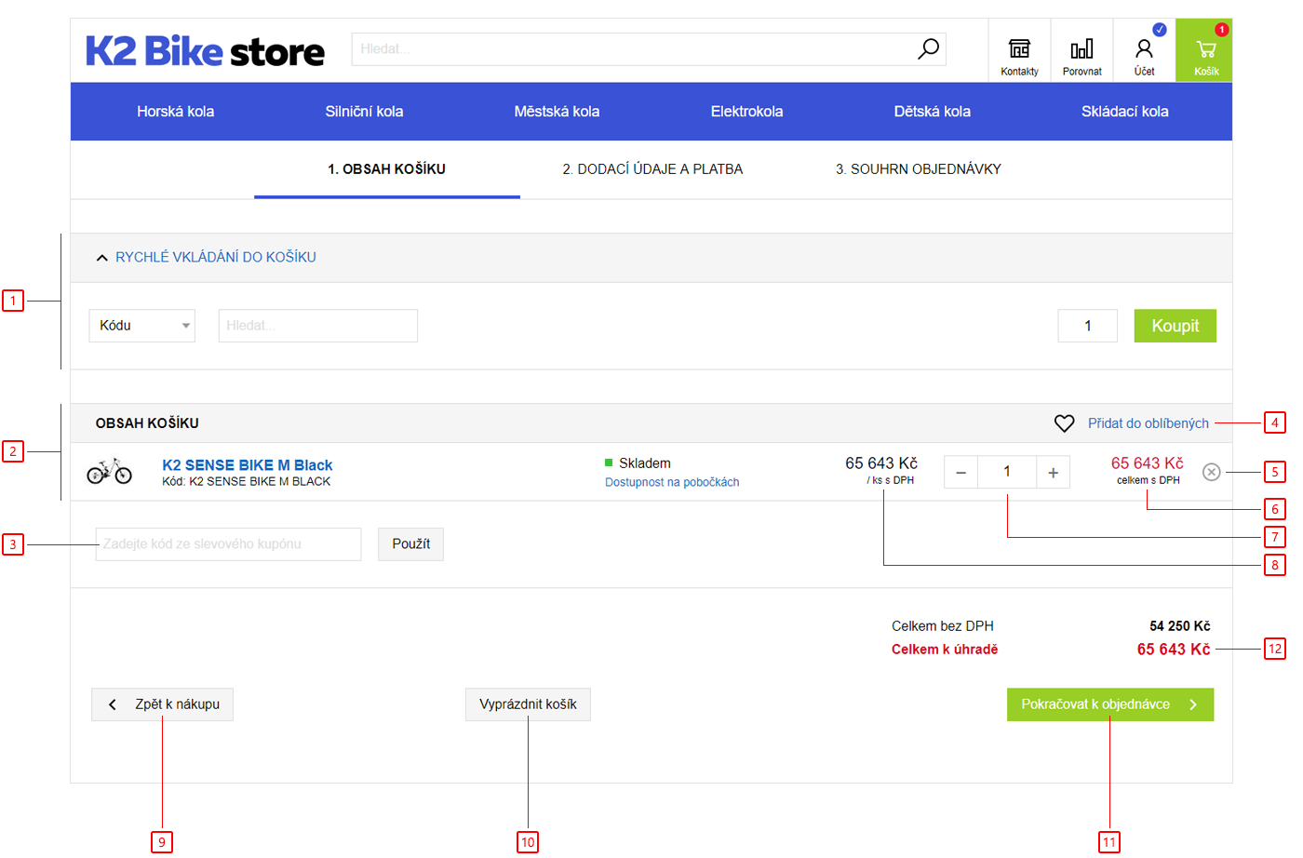
Task: Focus the quick-add quantity field
Action: (1087, 326)
